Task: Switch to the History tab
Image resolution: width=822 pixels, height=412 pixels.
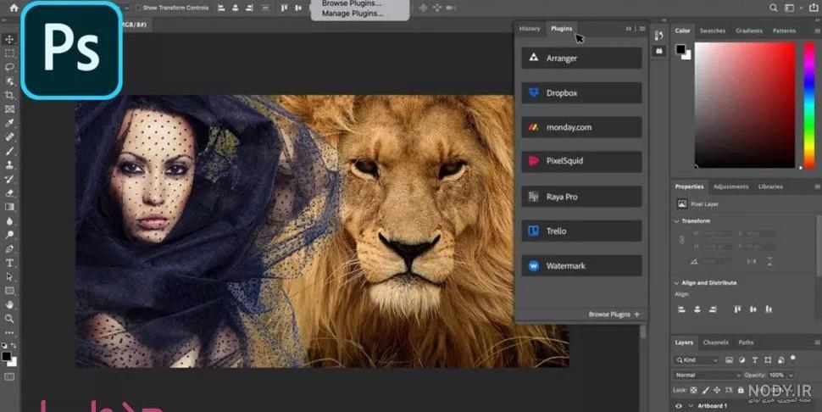Action: tap(530, 29)
